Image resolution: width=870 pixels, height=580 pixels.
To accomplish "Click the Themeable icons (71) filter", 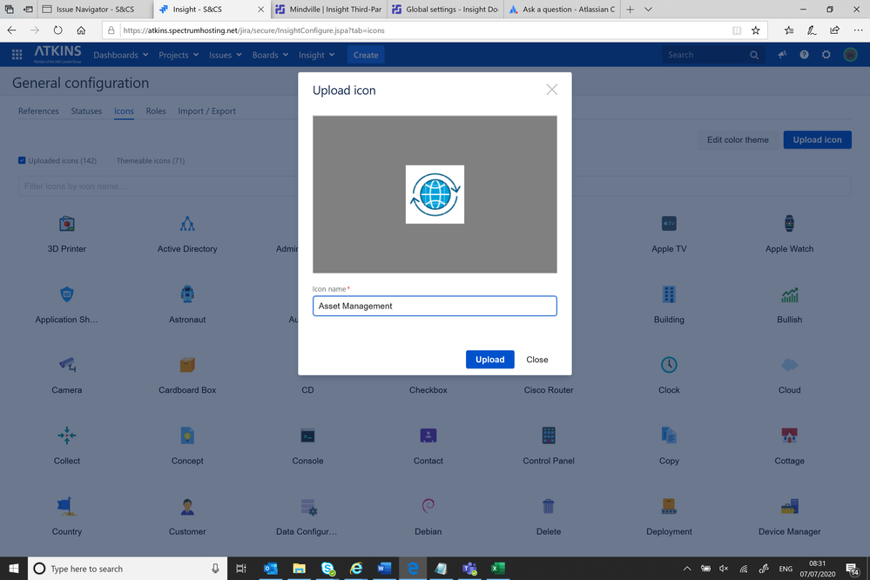I will pos(151,160).
